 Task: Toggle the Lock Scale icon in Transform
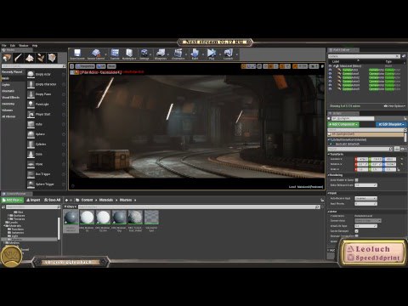pyautogui.click(x=399, y=169)
